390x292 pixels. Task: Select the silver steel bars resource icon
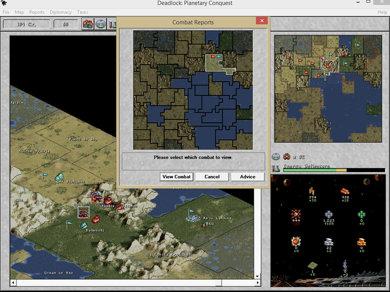coord(328,242)
